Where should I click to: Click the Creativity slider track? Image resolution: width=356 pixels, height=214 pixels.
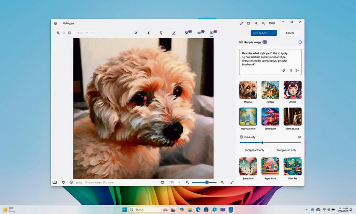[x=281, y=143]
